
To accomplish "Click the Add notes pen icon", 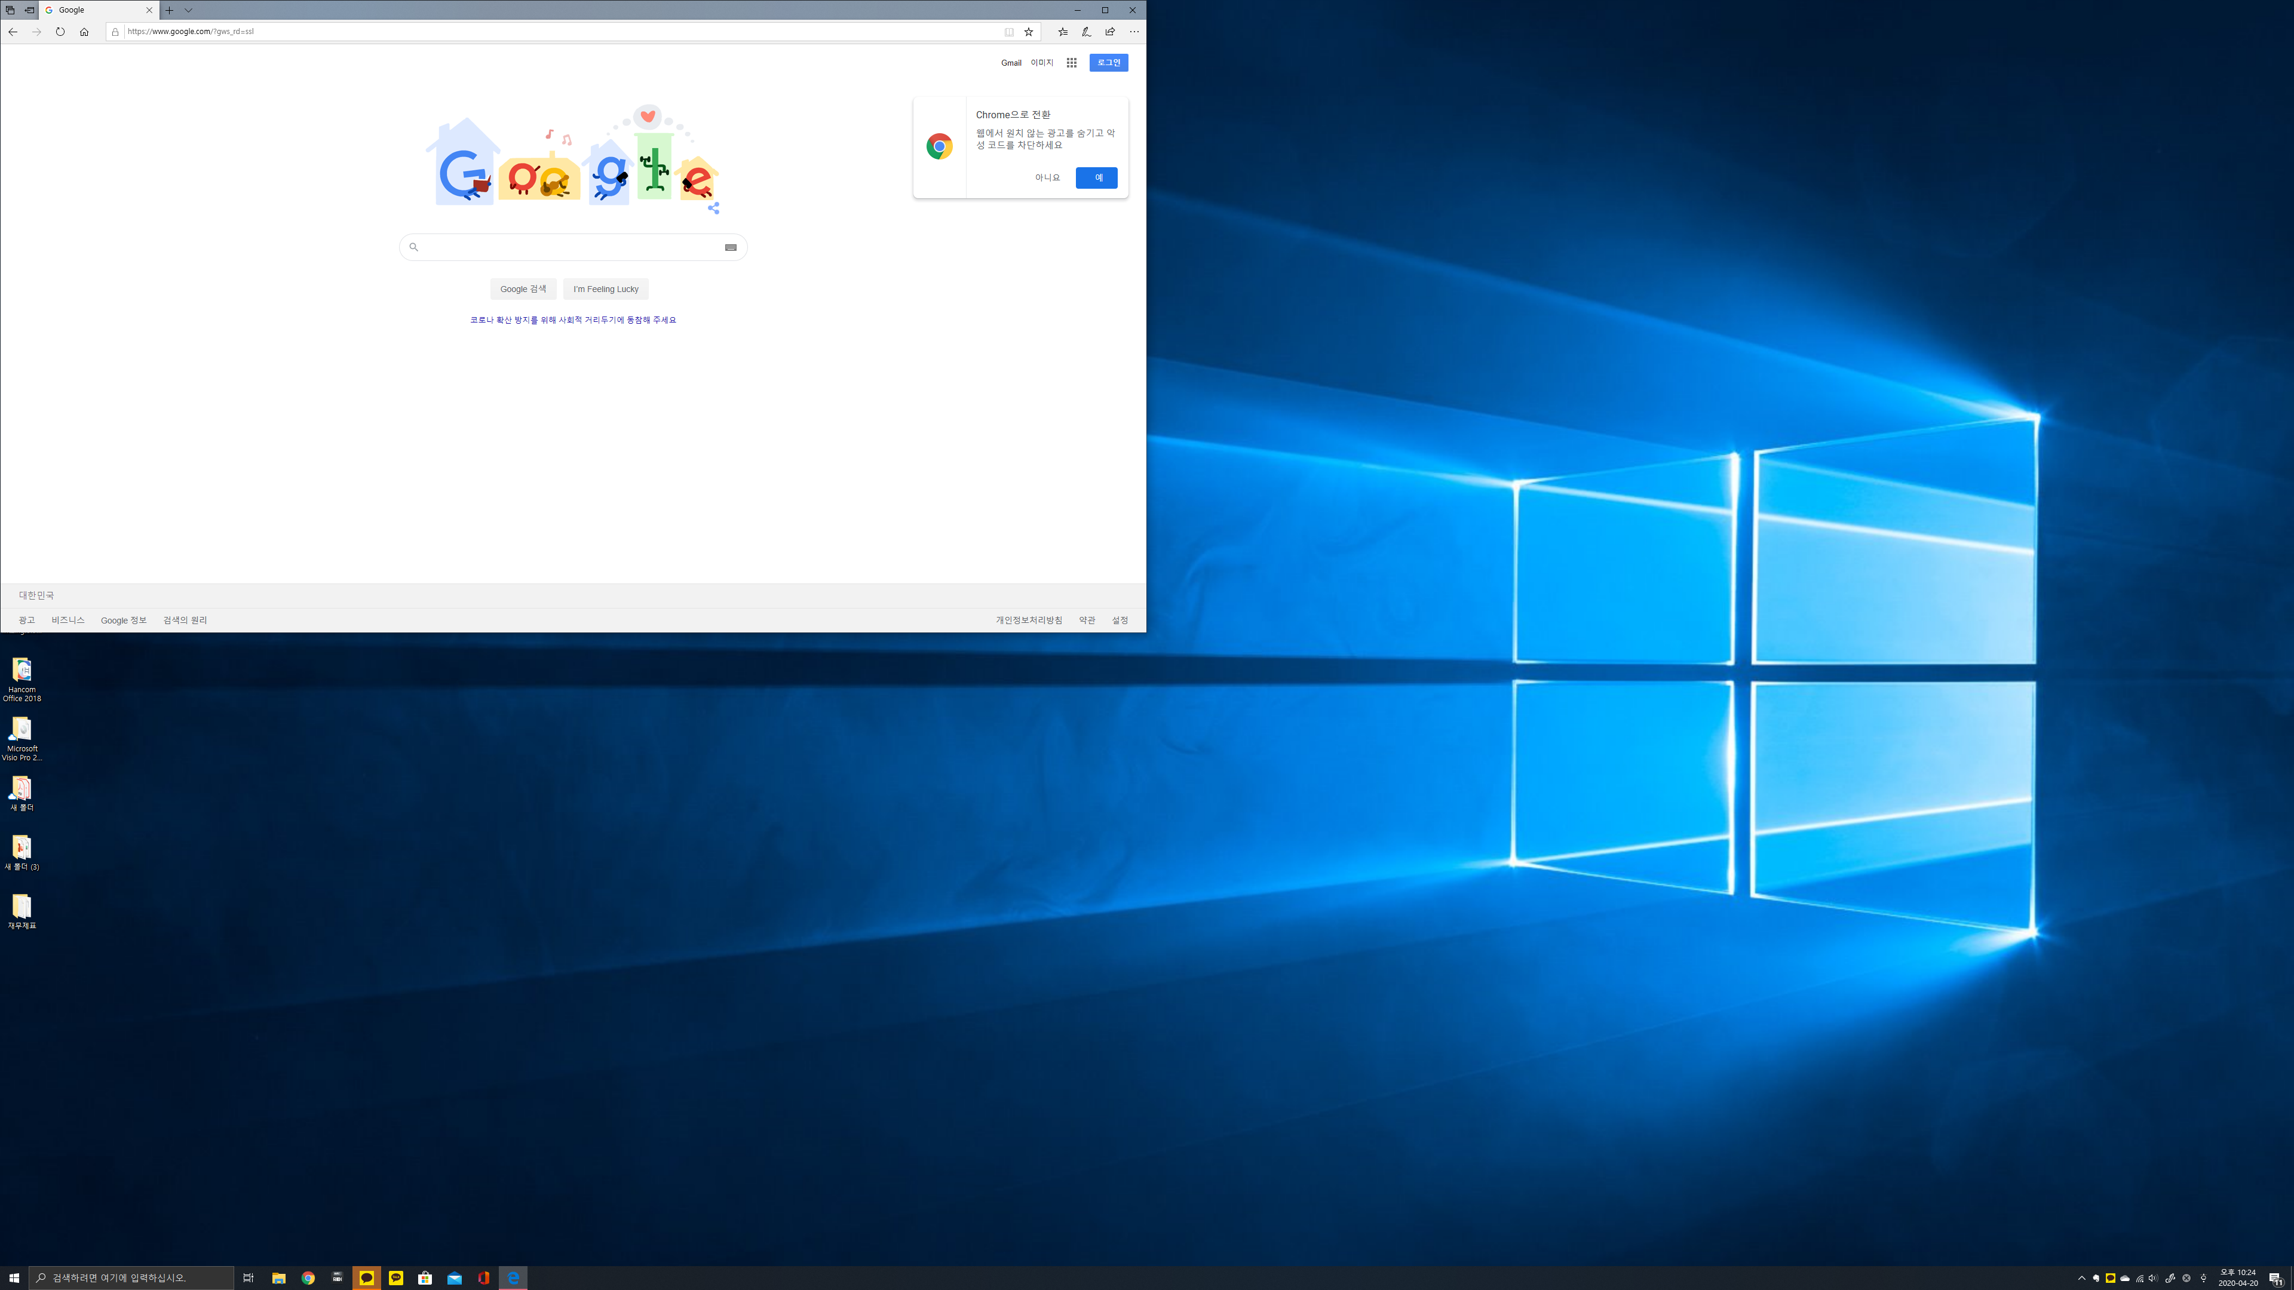I will tap(1085, 31).
